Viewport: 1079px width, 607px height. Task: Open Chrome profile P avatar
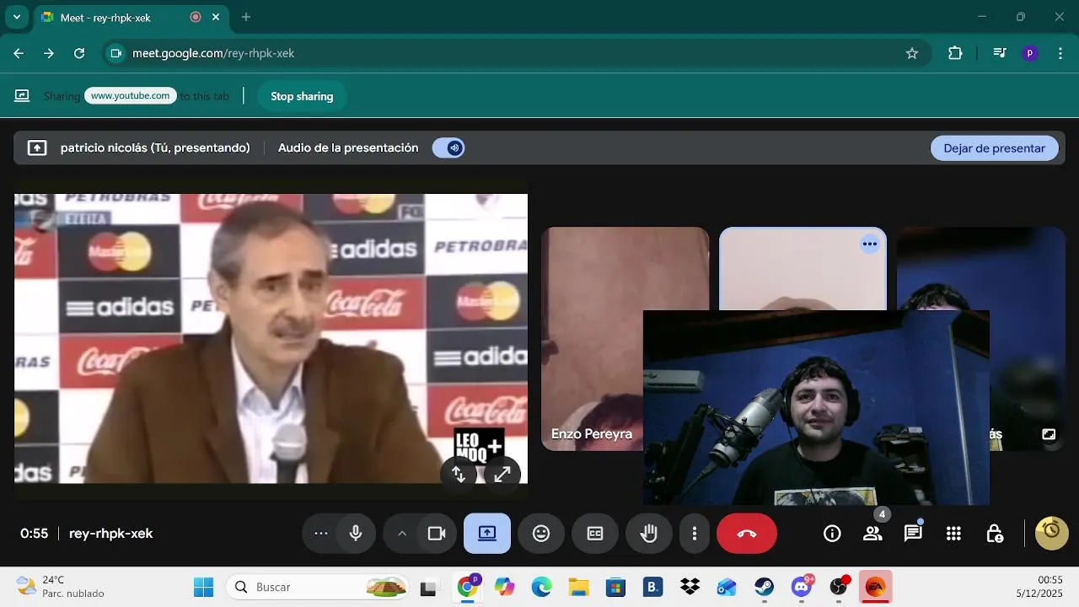pos(1029,53)
